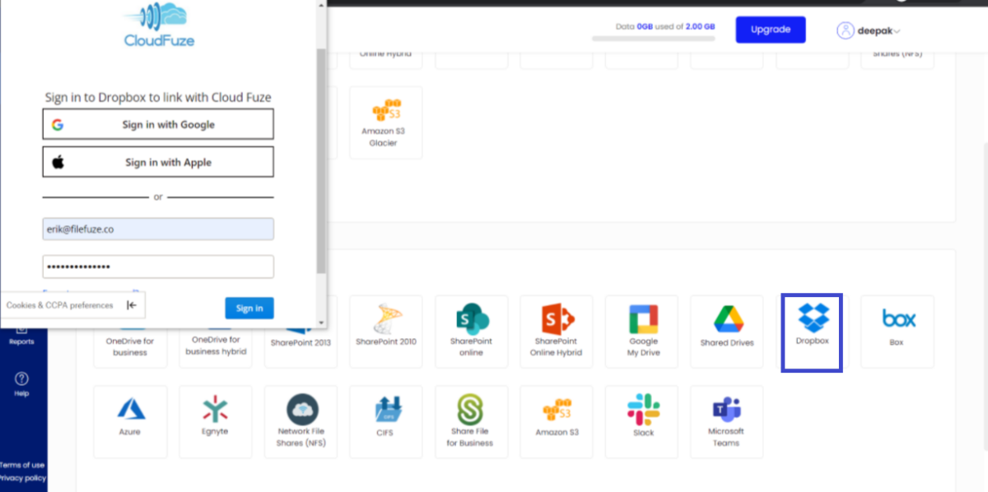Open the Reports section
988x492 pixels.
[21, 337]
